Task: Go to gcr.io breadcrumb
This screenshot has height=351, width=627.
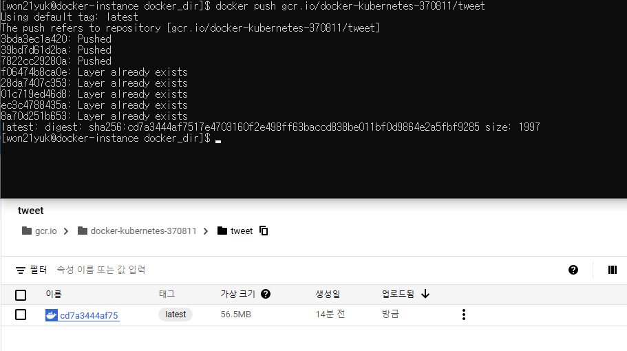Action: click(45, 231)
